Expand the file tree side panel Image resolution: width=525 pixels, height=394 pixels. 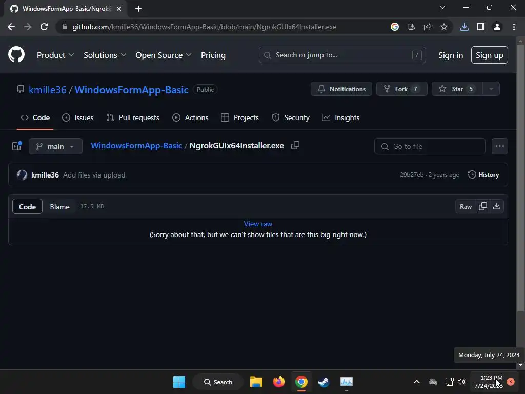(17, 146)
